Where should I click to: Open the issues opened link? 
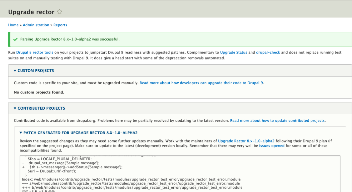click(272, 146)
